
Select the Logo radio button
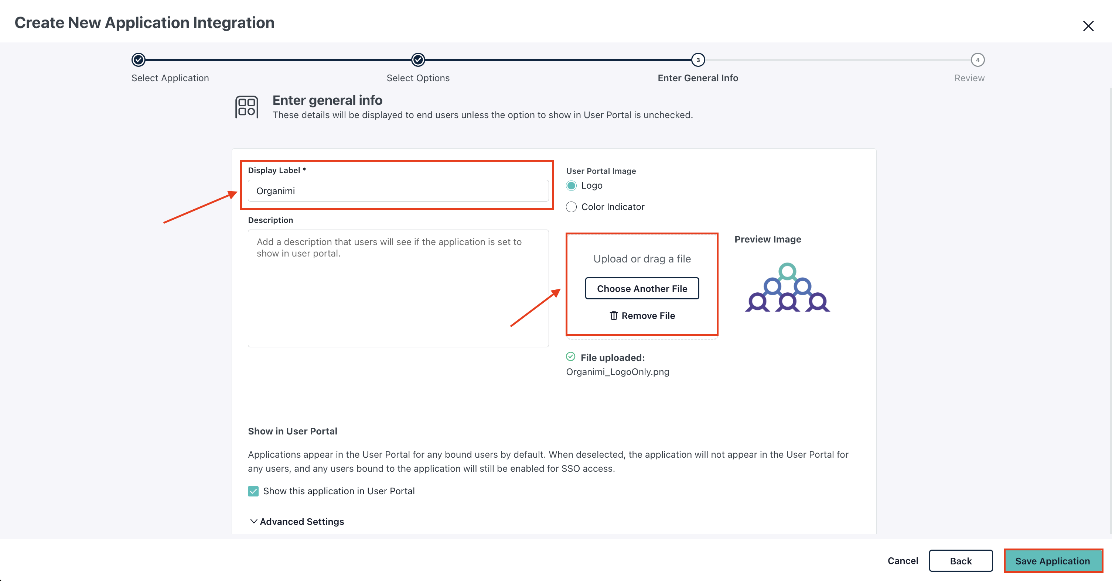point(571,185)
